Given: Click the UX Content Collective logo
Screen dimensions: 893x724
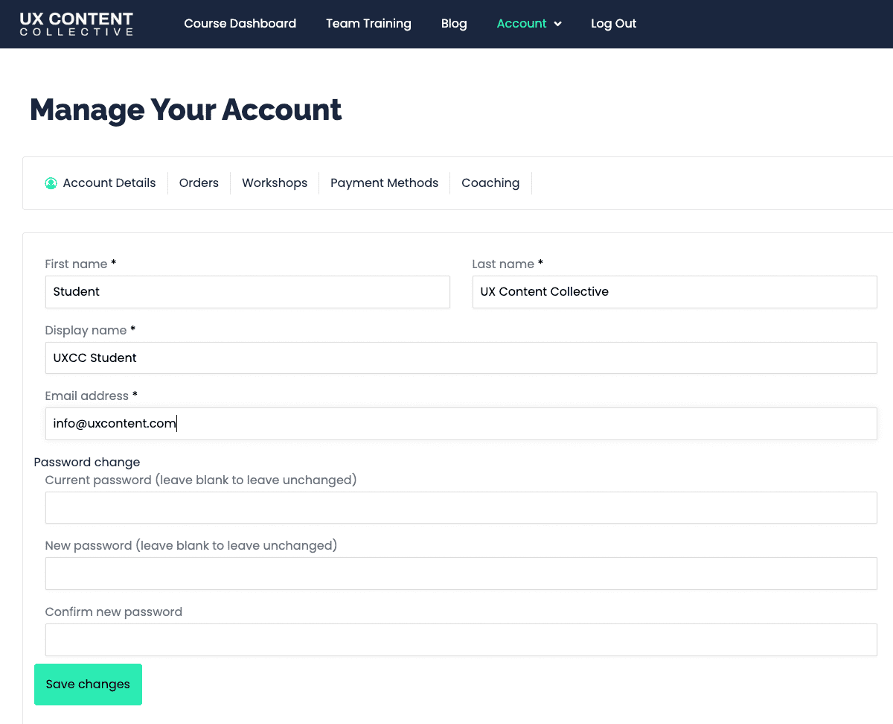Looking at the screenshot, I should tap(77, 24).
